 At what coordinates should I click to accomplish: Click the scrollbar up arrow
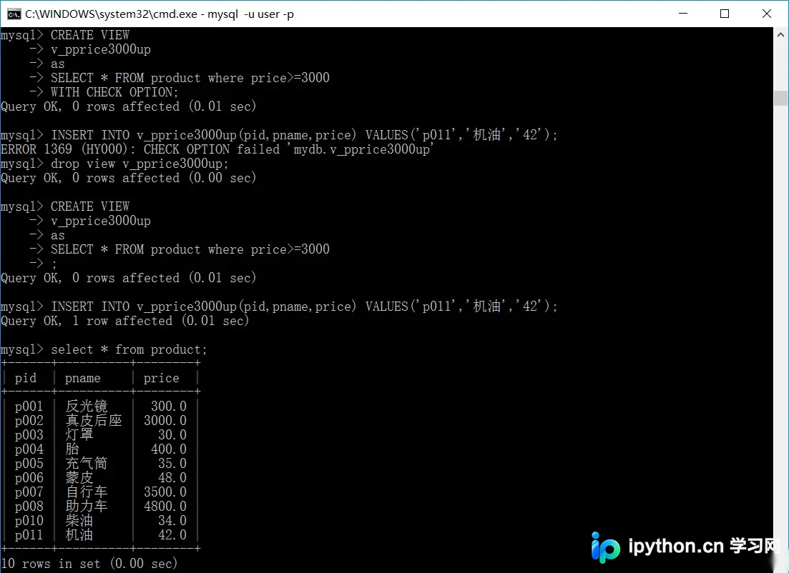(780, 35)
